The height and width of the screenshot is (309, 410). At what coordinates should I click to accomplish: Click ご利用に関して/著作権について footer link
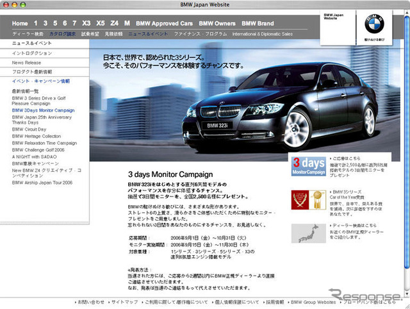175,302
